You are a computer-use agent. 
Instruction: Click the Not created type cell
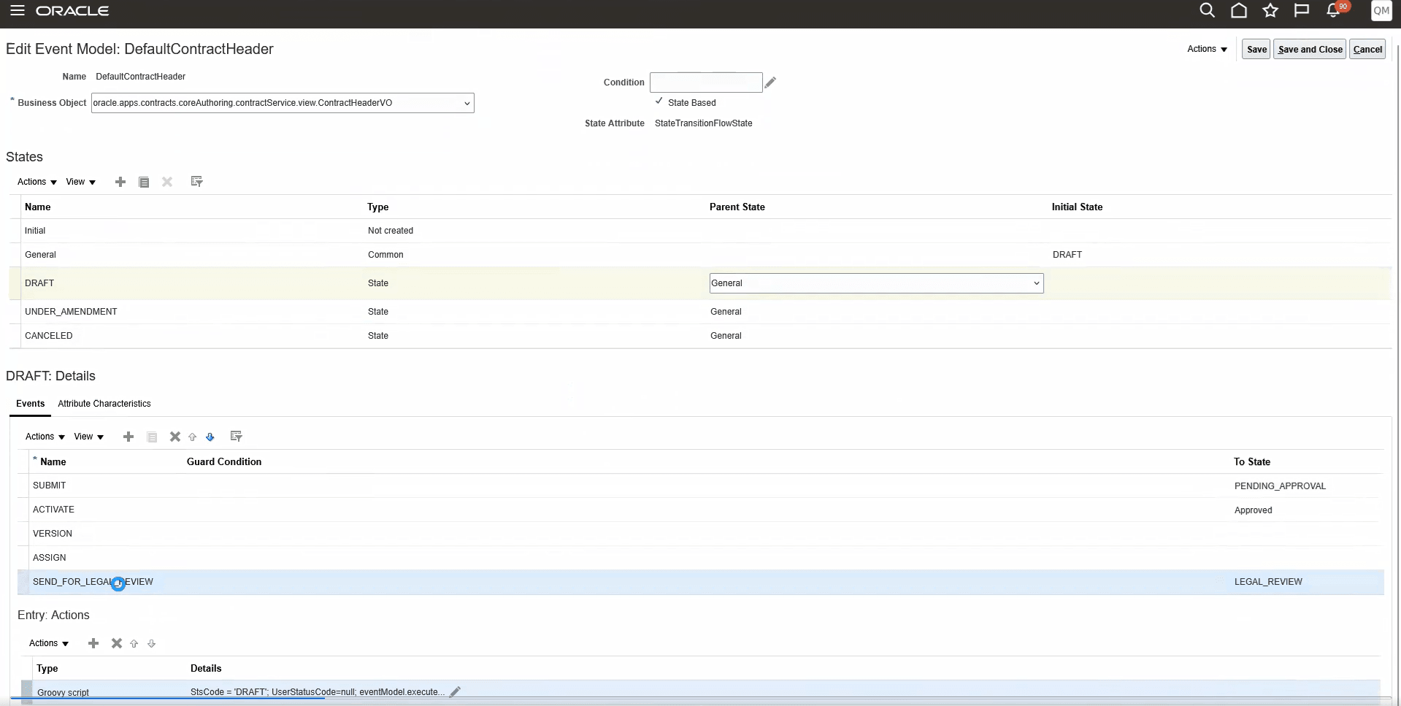pos(391,231)
